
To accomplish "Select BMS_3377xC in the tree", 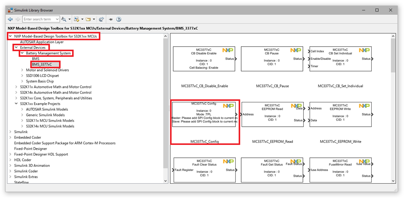I will [43, 64].
